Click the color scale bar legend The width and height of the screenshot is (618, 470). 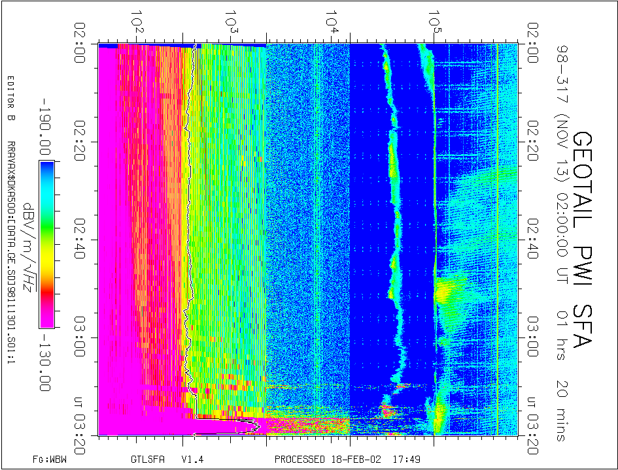pyautogui.click(x=46, y=243)
